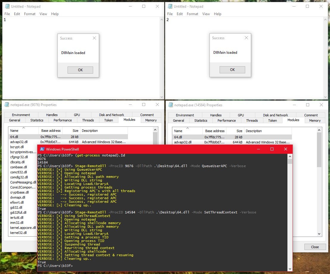Open File menu in left Notepad
Screen dimensions: 330x274
point(7,14)
